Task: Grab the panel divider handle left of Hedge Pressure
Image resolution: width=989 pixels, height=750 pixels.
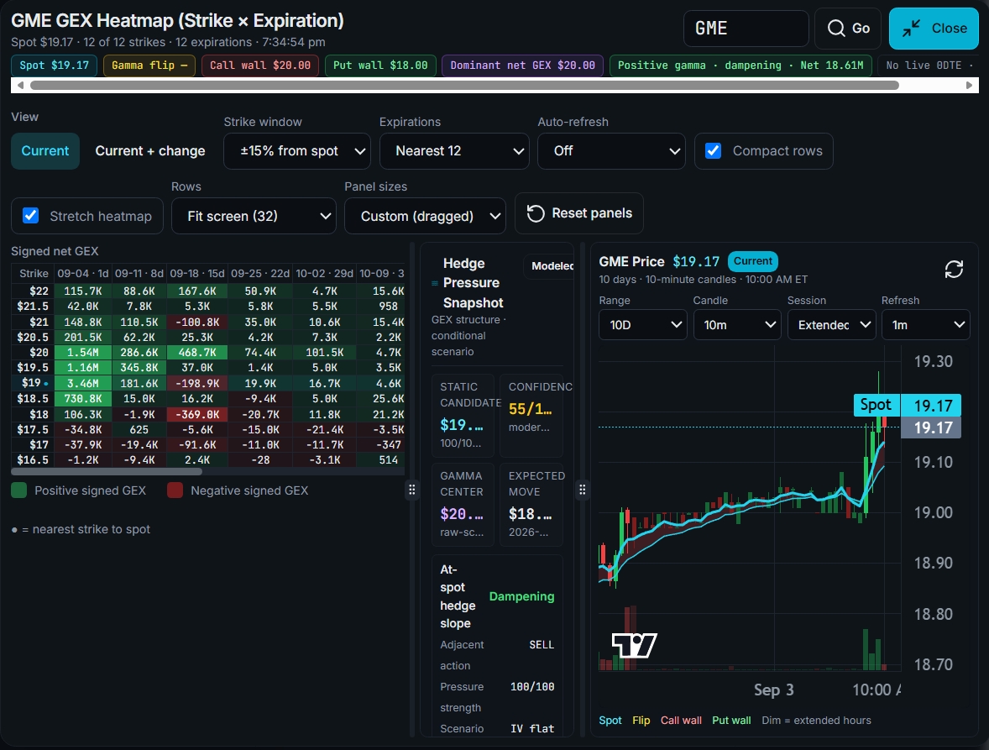Action: pos(412,490)
